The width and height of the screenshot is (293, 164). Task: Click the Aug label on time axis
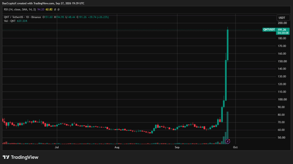[x=117, y=147]
